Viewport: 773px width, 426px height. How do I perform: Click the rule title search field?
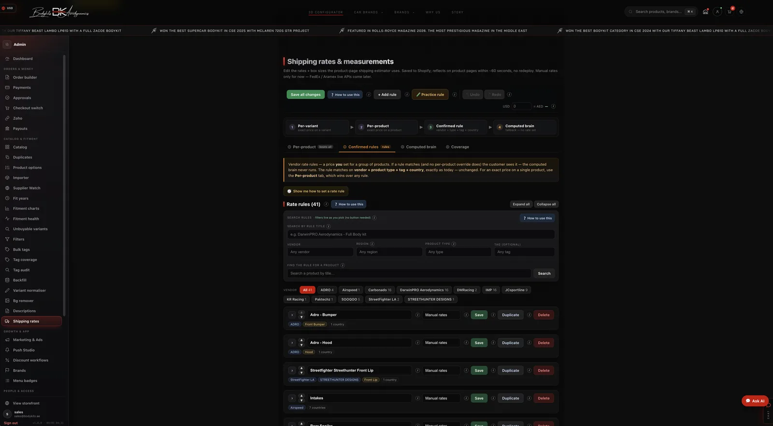pos(421,234)
